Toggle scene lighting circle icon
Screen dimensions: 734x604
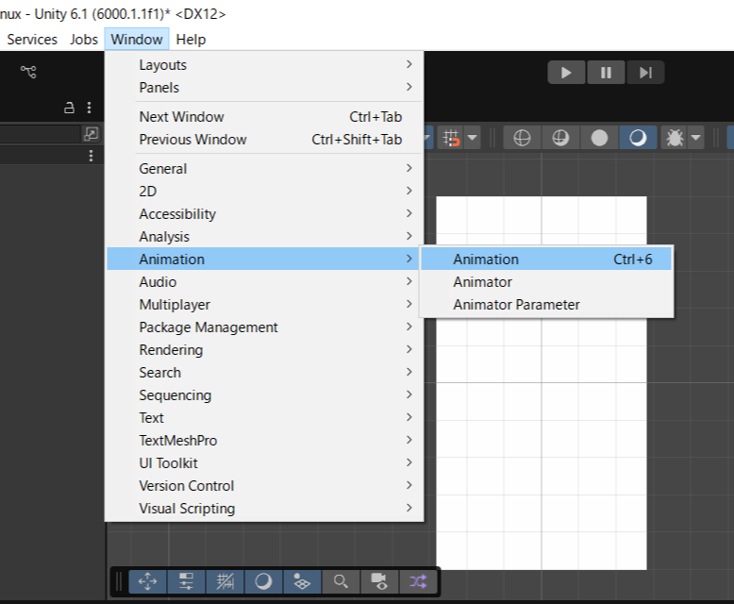point(599,138)
